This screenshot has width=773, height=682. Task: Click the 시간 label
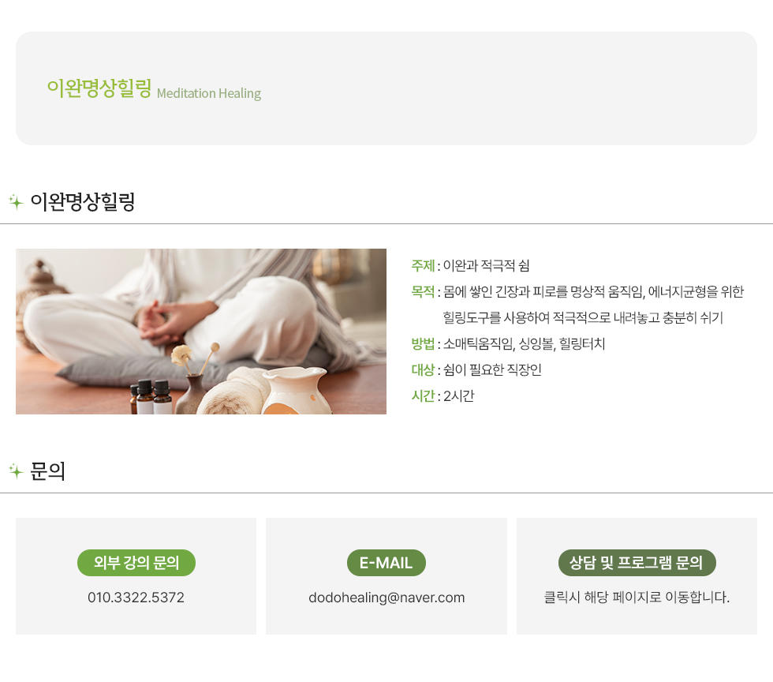coord(423,395)
